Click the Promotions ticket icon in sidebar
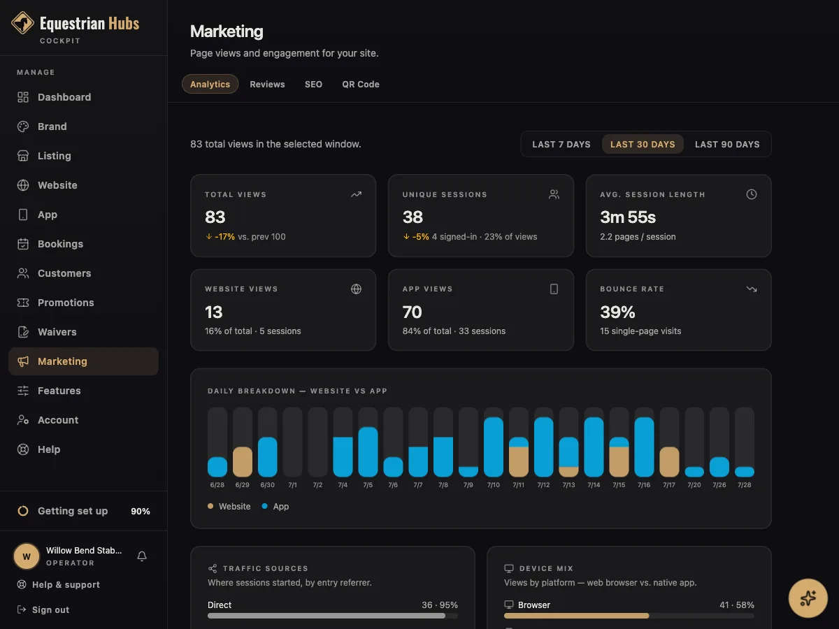The height and width of the screenshot is (629, 839). (23, 303)
